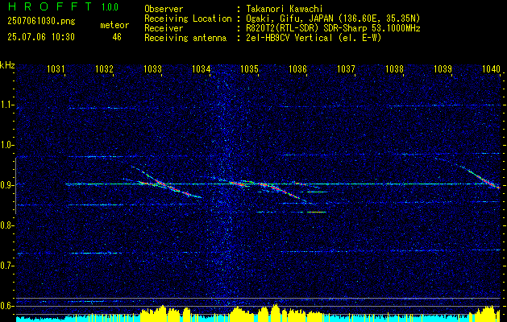Image resolution: width=507 pixels, height=322 pixels.
Task: Select the 2507061030.png file name
Action: 41,21
